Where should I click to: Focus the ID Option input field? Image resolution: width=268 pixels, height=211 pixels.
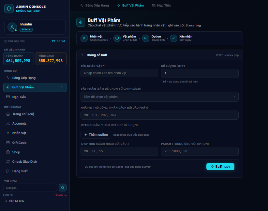click(x=119, y=151)
